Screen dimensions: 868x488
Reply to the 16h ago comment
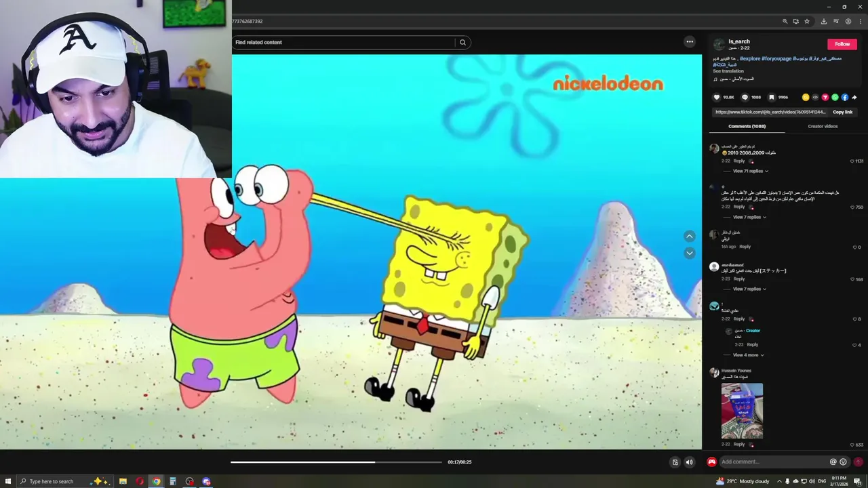[745, 247]
